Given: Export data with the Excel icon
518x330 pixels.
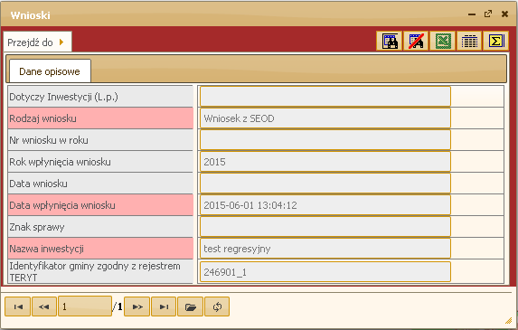Looking at the screenshot, I should 443,41.
